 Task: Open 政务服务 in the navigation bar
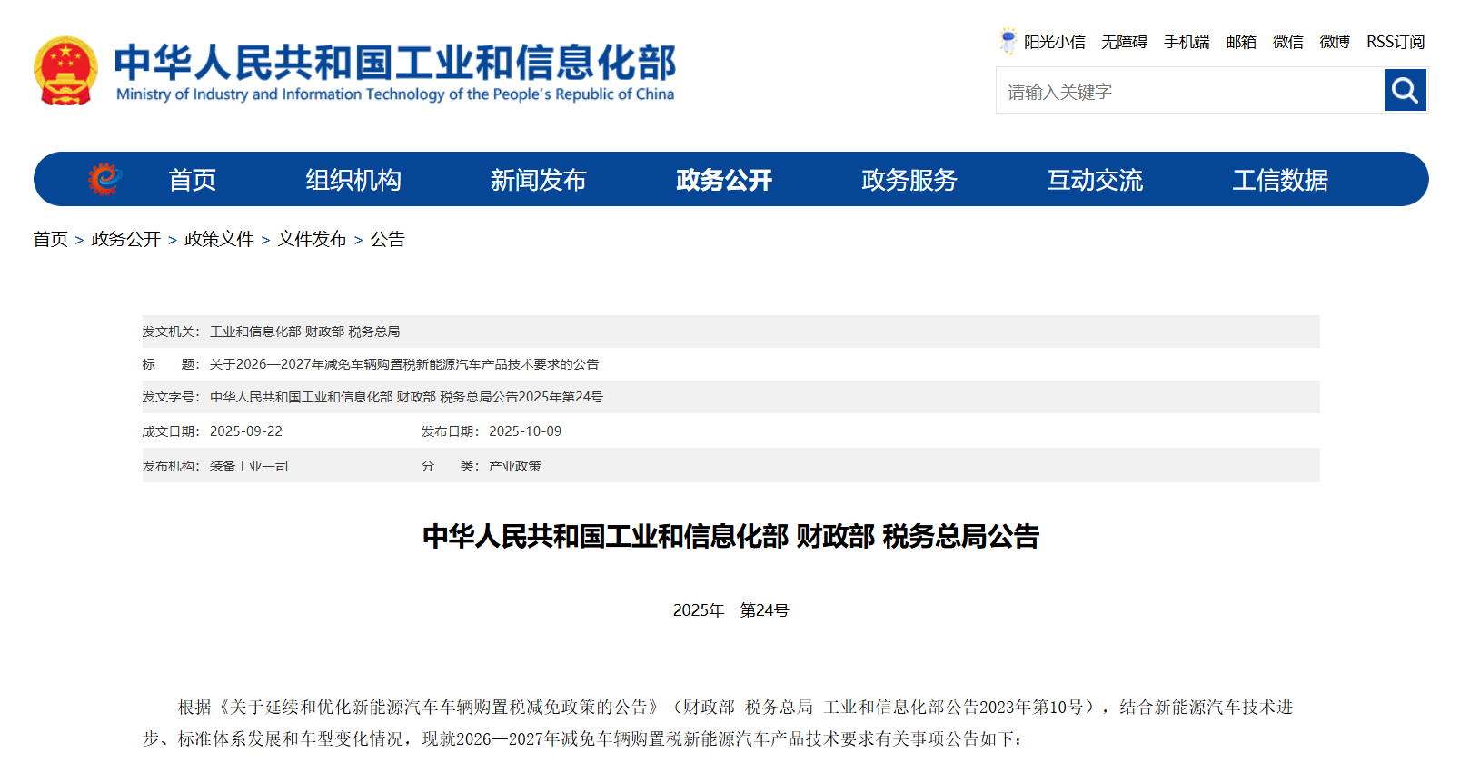(x=909, y=180)
